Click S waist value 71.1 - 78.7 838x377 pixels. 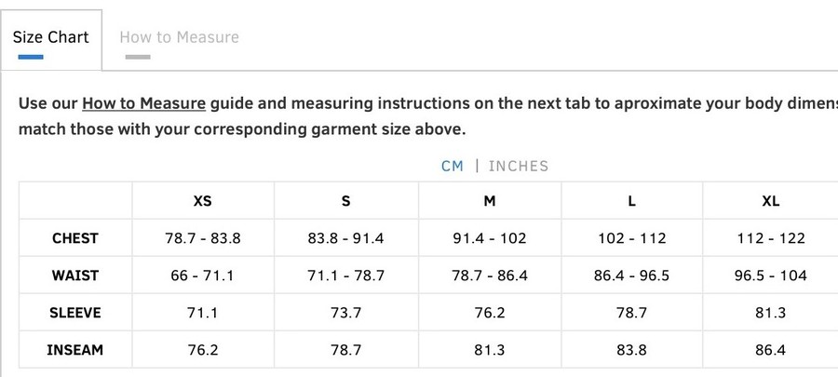345,276
